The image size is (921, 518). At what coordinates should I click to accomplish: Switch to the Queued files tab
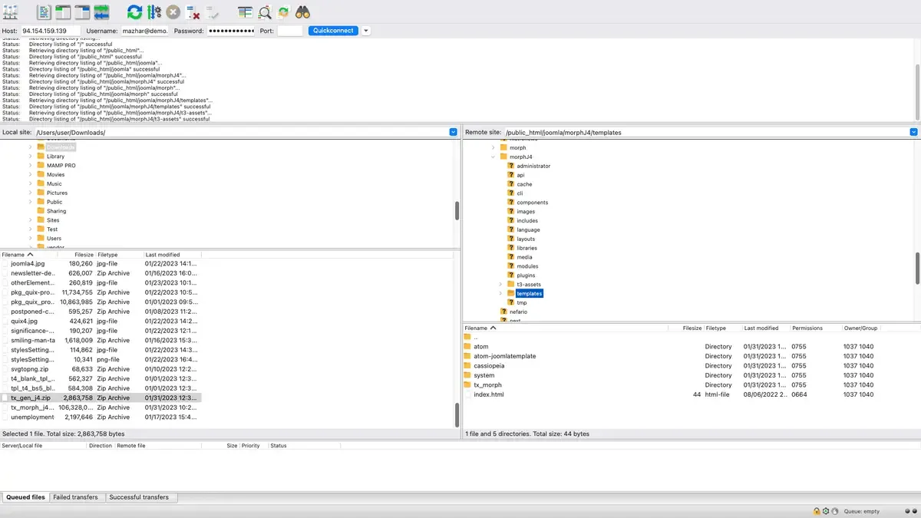click(25, 497)
